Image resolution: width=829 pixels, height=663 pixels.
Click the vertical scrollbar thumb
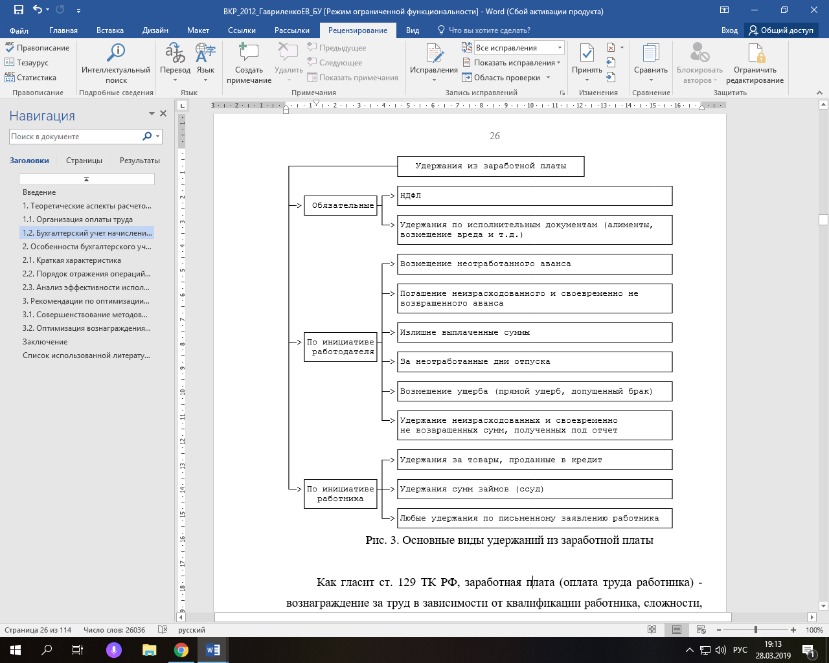pos(824,219)
